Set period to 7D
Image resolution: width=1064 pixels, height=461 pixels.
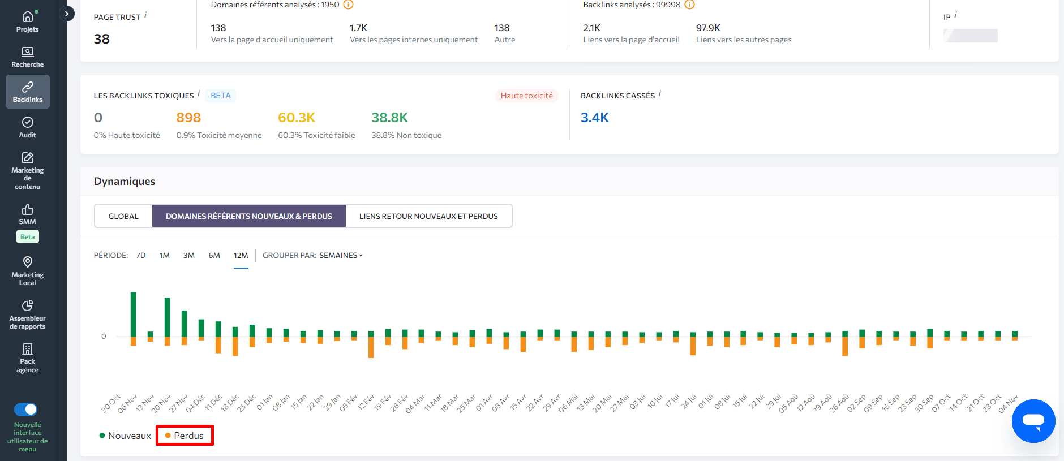(x=141, y=256)
